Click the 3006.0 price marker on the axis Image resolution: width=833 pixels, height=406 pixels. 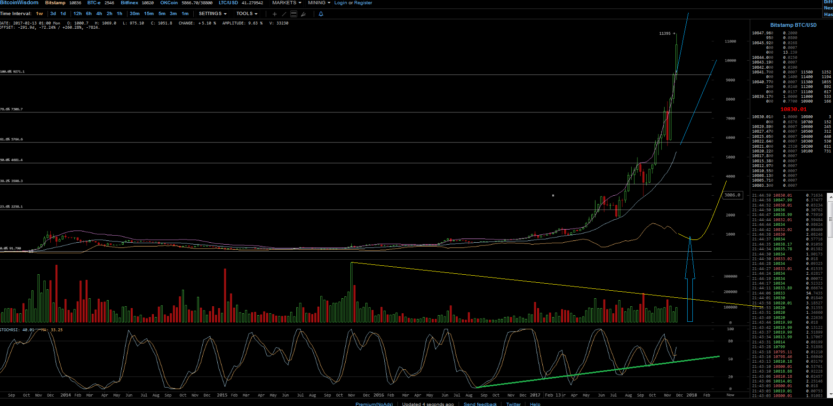[732, 195]
